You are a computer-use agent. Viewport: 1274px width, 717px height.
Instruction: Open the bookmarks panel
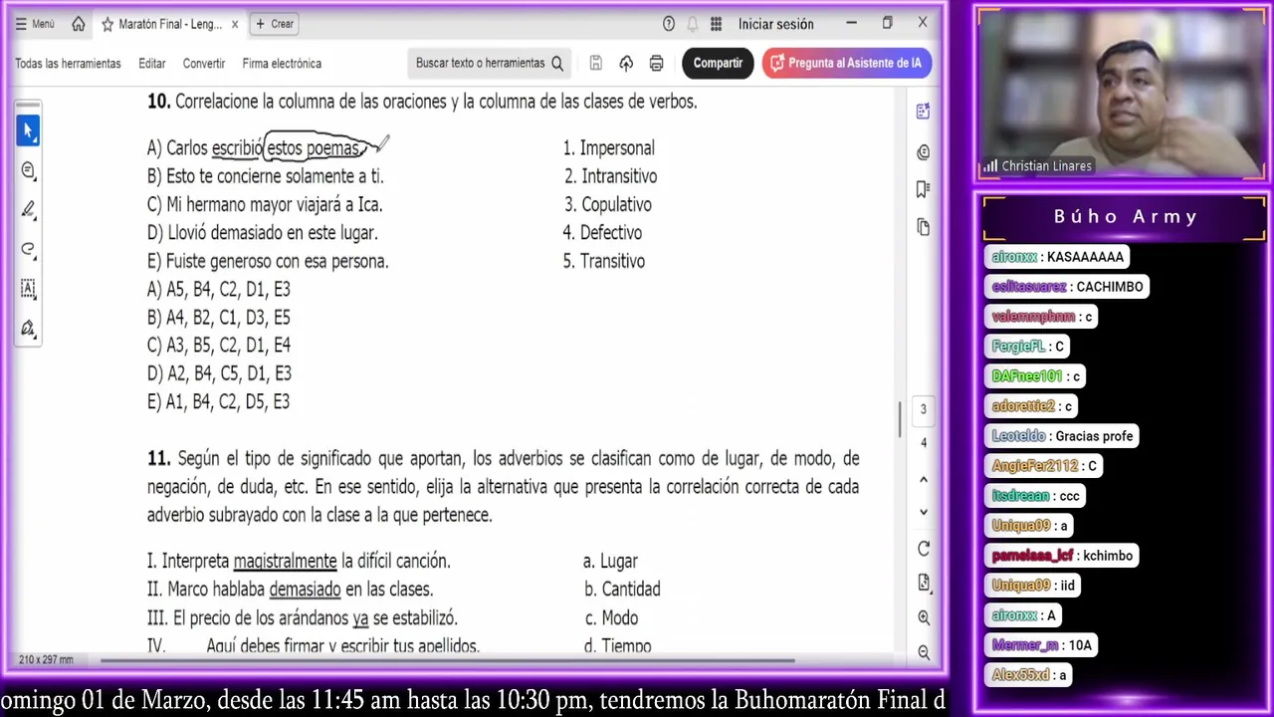923,189
